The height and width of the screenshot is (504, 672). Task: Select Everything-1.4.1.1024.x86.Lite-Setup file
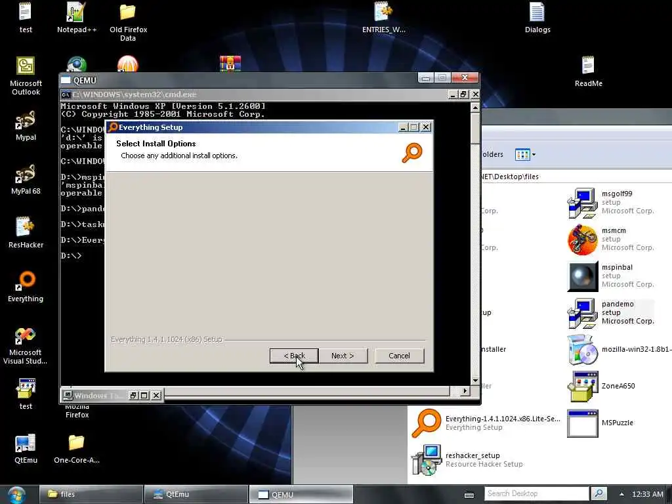(486, 423)
